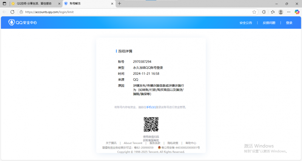Viewport: 302px width, 161px height.
Task: Open the favorites list icon
Action: [x=273, y=12]
